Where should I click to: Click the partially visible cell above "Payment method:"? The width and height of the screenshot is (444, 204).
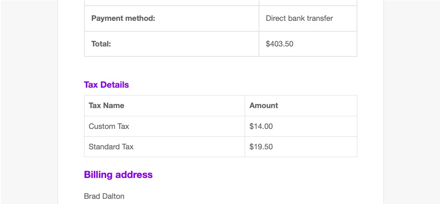(x=172, y=3)
